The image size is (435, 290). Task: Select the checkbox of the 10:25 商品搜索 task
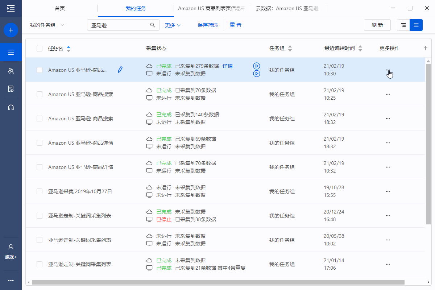click(x=40, y=94)
